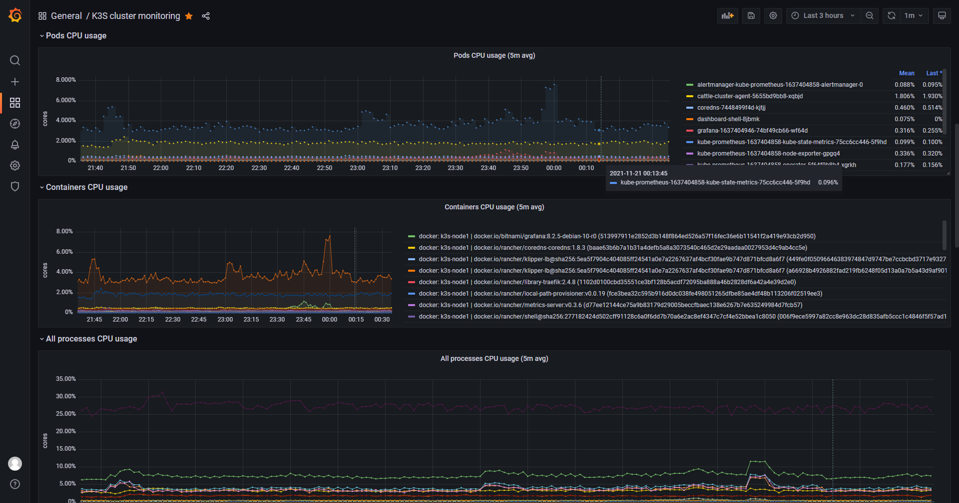Open the 1m refresh interval dropdown
Screen dimensions: 959x503
click(x=914, y=16)
